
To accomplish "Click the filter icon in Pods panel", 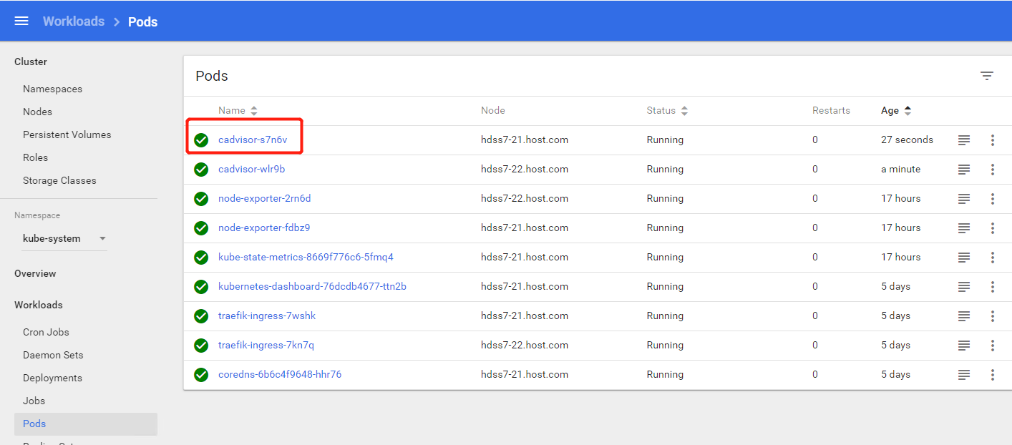I will (986, 76).
